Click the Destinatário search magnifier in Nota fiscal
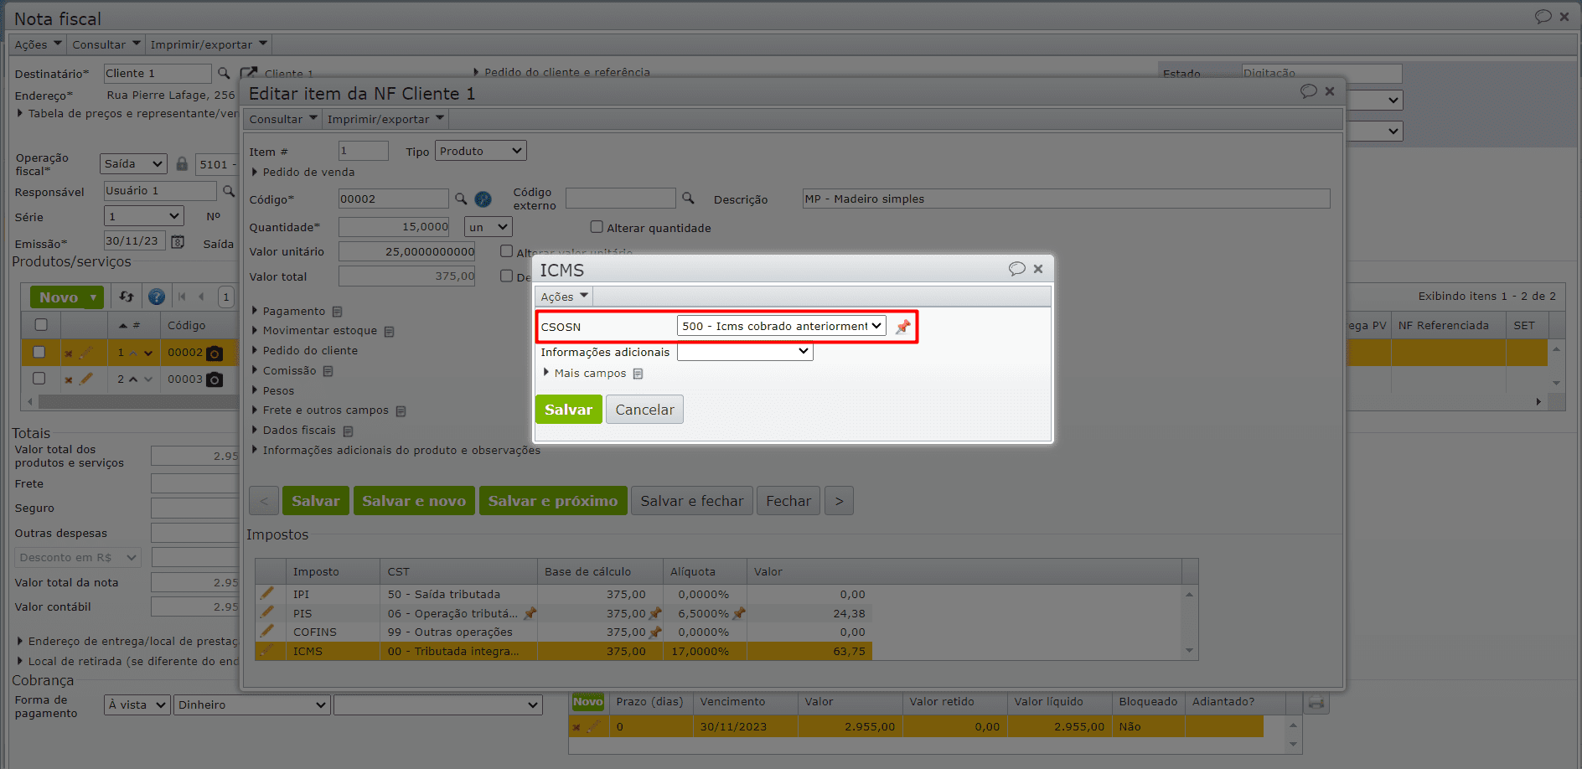Screen dimensions: 1582x769 (x=224, y=73)
